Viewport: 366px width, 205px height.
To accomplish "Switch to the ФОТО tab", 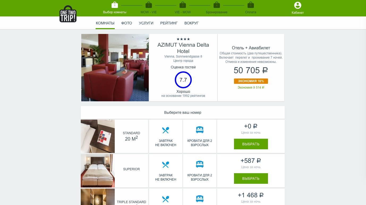I will click(127, 23).
